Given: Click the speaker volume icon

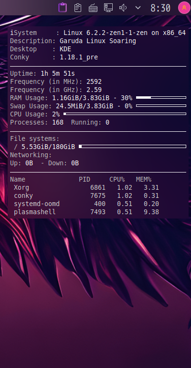Looking at the screenshot, I should (123, 8).
